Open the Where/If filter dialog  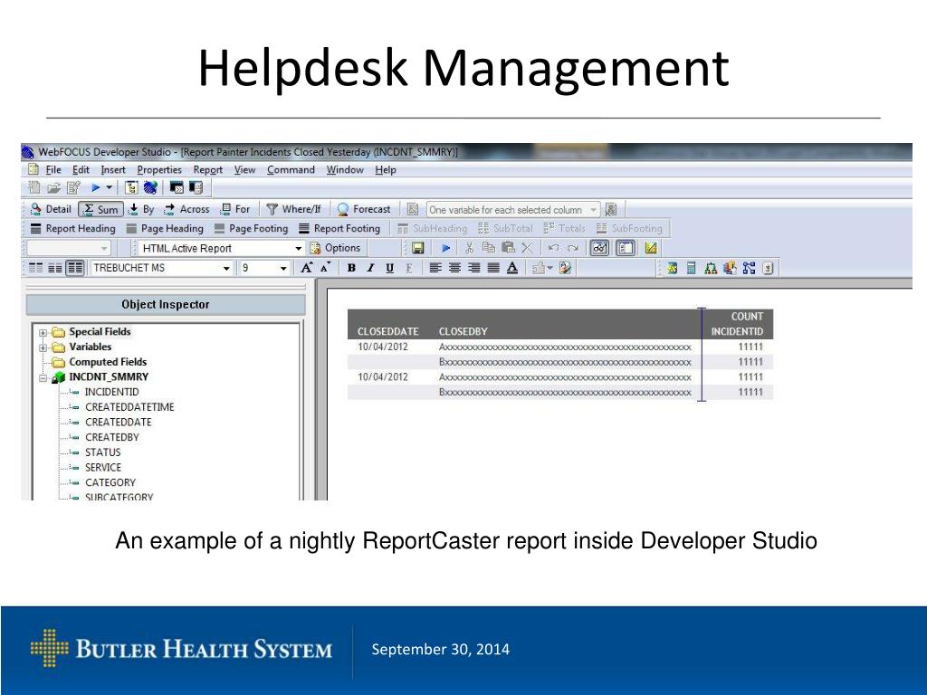tap(294, 209)
